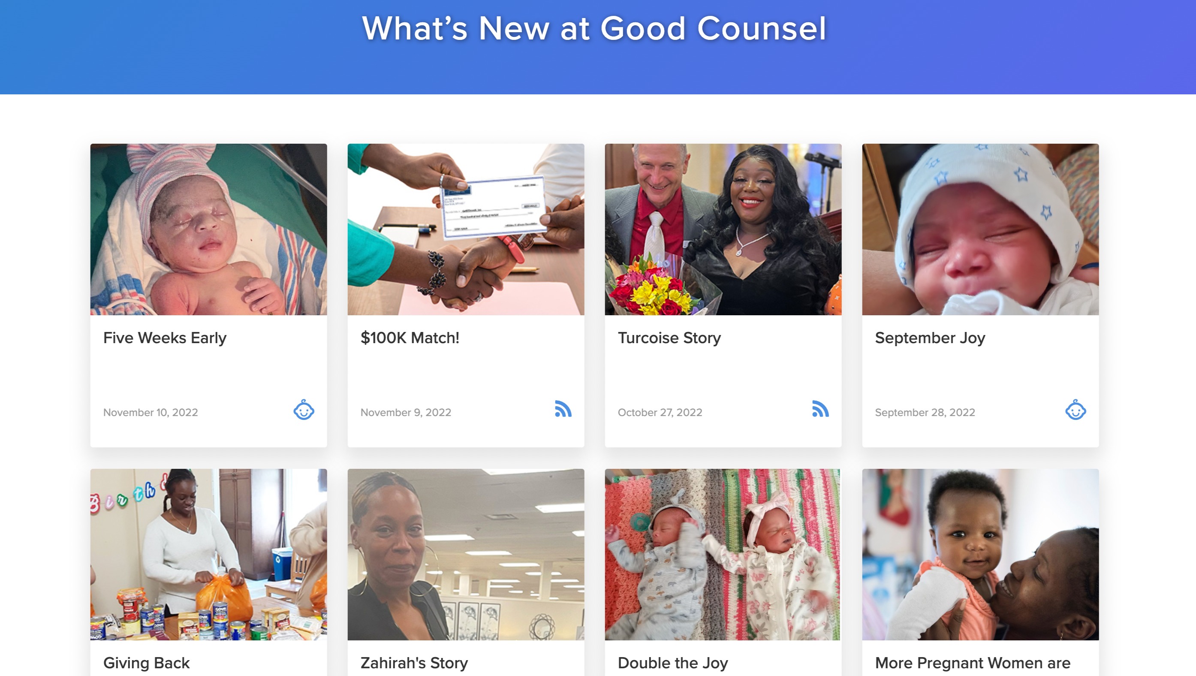1196x676 pixels.
Task: Click woman packing food donations photo
Action: click(208, 554)
